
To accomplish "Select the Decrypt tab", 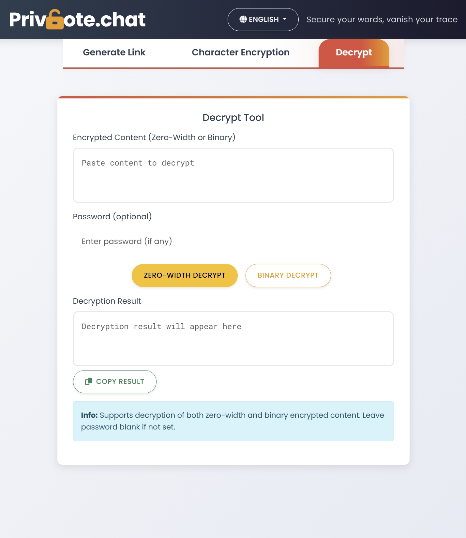I will pyautogui.click(x=354, y=52).
